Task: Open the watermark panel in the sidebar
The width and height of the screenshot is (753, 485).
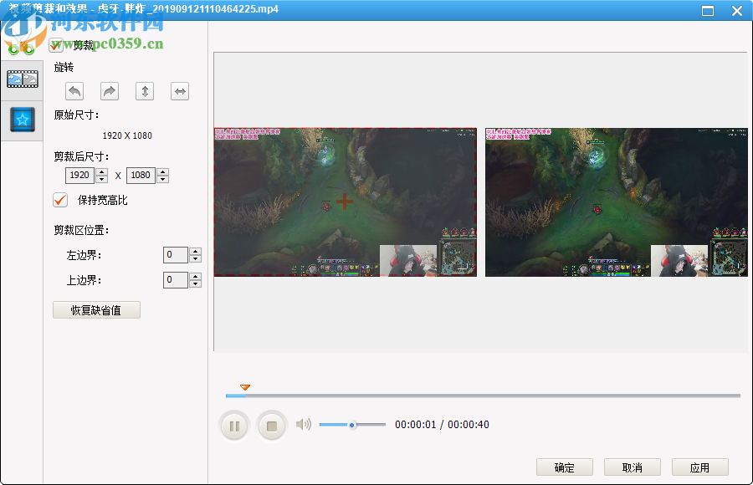Action: (22, 120)
